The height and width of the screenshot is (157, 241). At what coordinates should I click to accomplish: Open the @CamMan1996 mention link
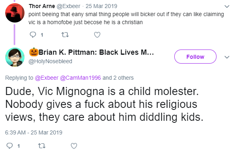click(x=80, y=78)
